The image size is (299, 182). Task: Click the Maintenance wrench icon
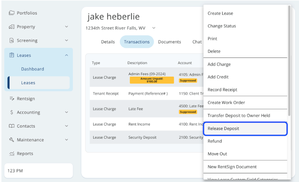[x=12, y=140]
